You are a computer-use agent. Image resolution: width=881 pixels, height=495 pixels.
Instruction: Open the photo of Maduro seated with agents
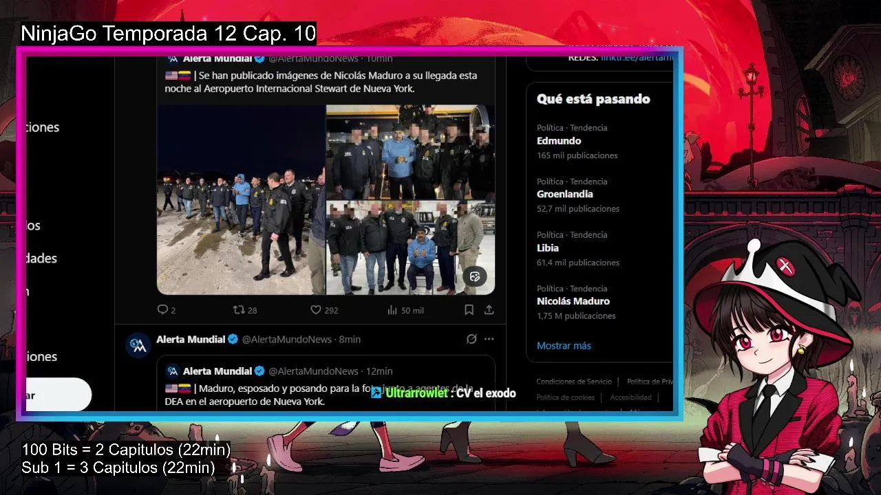pos(410,247)
